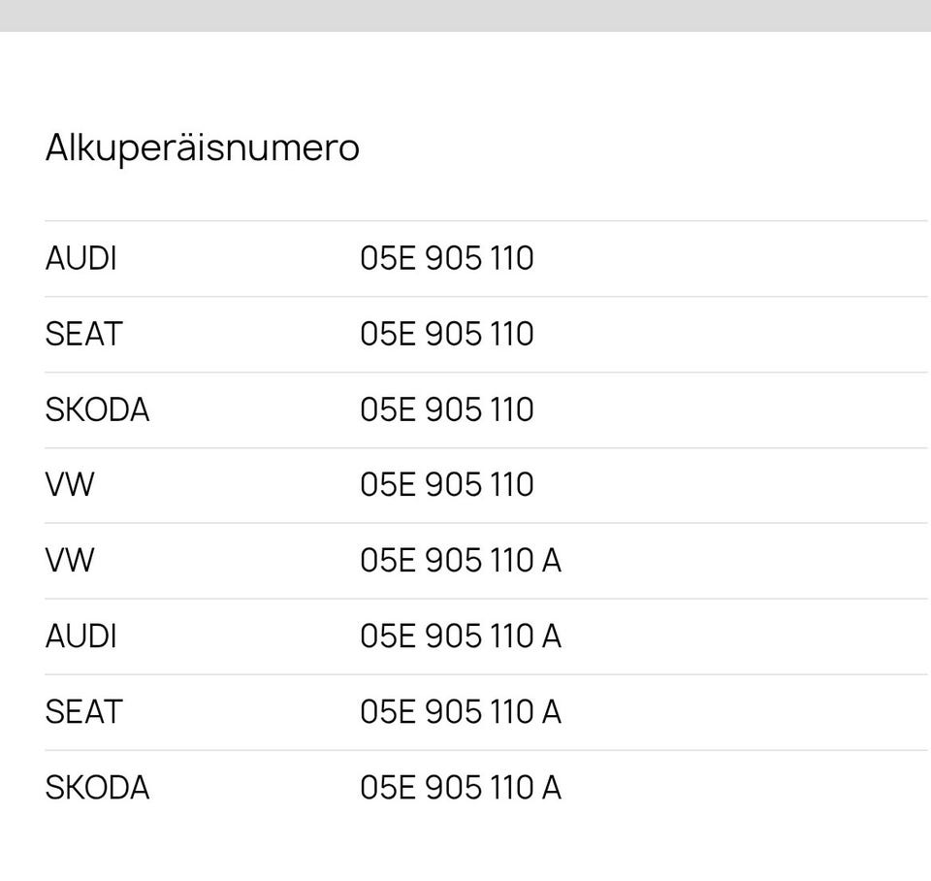Open AUDI's part number 05E 905 110 A
The image size is (931, 881).
(x=460, y=636)
